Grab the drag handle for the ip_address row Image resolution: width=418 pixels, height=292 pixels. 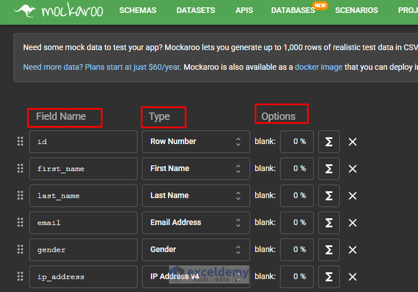pyautogui.click(x=20, y=276)
